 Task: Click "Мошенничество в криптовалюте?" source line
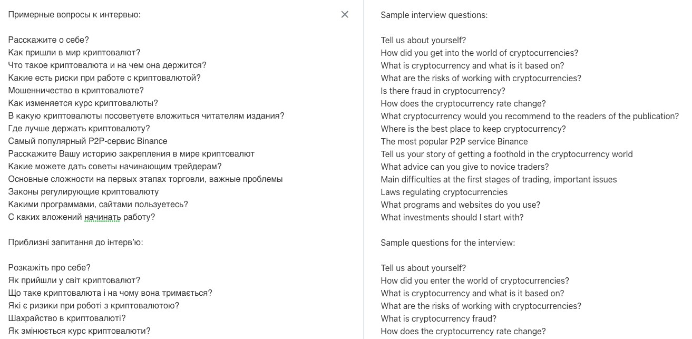(76, 91)
